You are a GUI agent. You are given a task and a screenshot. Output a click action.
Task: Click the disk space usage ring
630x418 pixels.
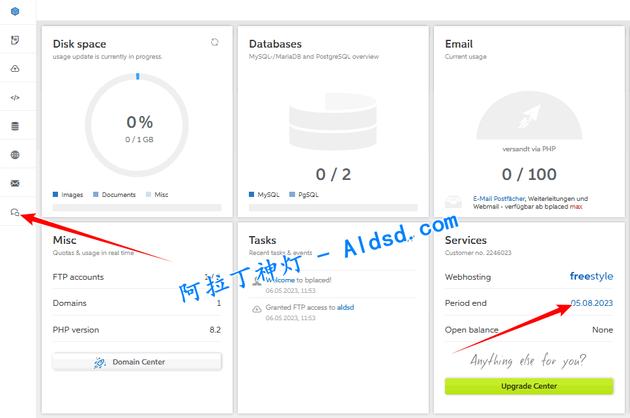tap(137, 125)
